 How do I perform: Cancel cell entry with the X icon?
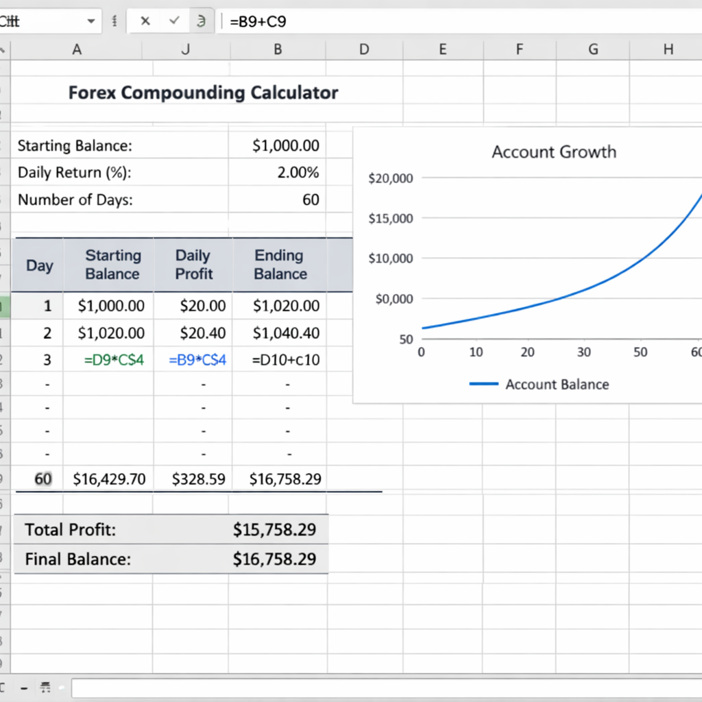pyautogui.click(x=145, y=21)
